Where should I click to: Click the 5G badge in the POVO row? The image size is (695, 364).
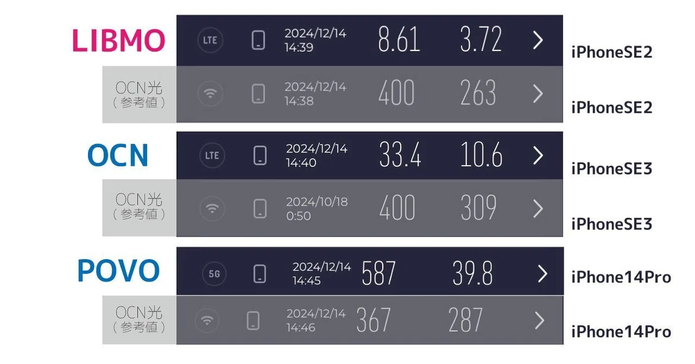[x=214, y=273]
